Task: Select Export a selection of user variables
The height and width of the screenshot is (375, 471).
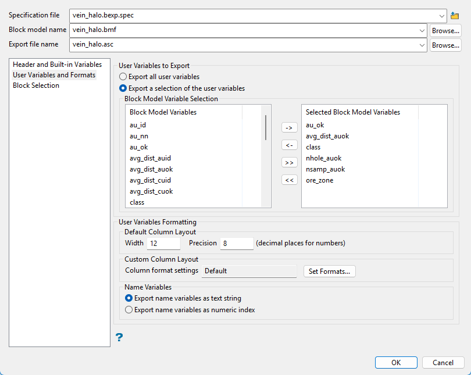Action: point(123,88)
